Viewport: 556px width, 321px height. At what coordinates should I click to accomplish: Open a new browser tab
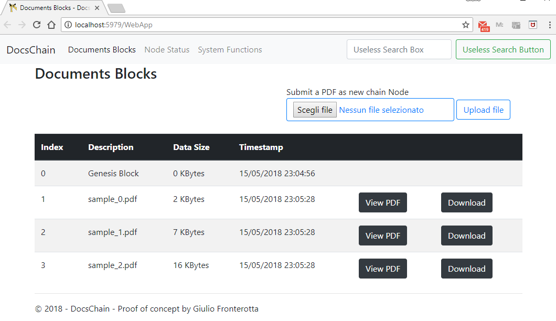116,8
